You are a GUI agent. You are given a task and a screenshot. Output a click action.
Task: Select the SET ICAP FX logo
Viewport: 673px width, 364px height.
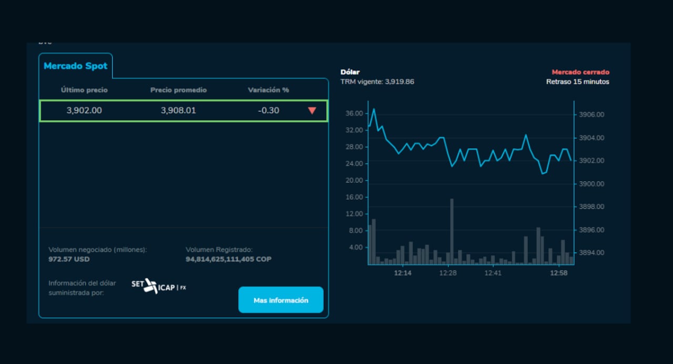[x=159, y=286]
